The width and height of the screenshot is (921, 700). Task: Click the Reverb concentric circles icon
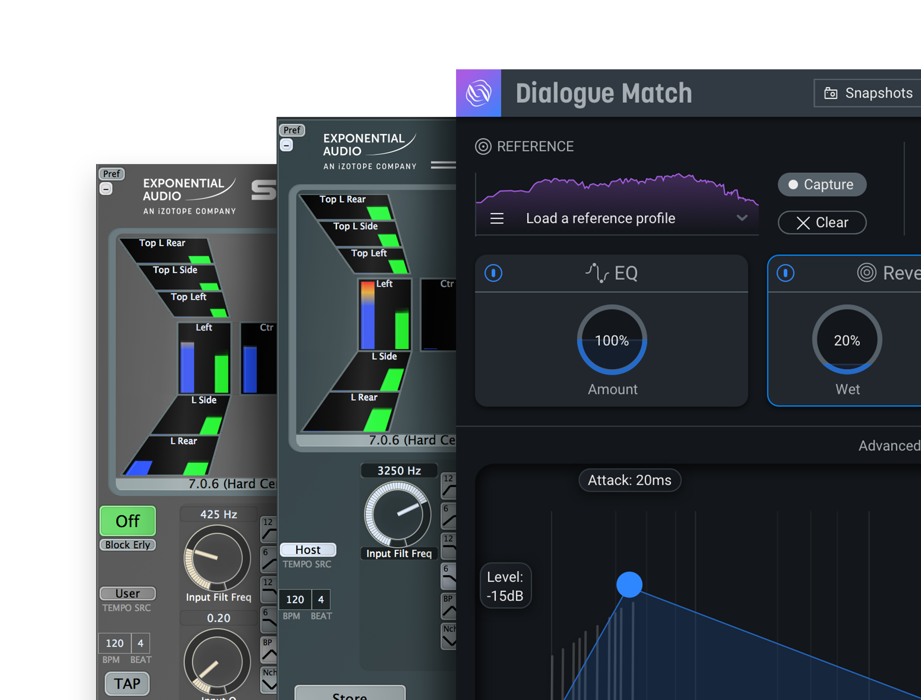tap(866, 273)
